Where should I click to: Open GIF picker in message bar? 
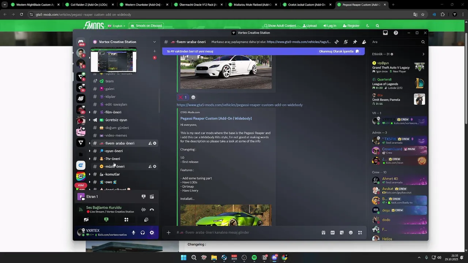tap(333, 232)
